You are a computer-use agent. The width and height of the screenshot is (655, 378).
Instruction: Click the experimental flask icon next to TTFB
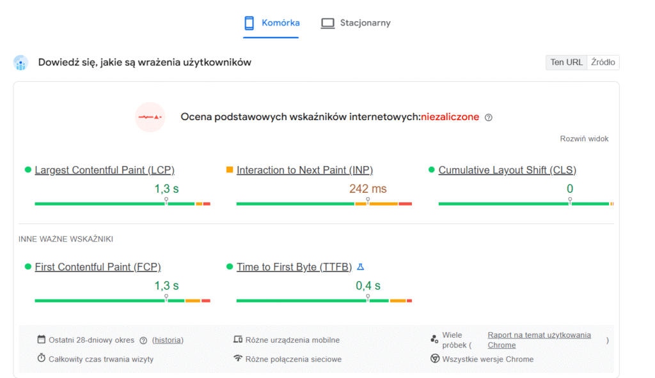[360, 267]
